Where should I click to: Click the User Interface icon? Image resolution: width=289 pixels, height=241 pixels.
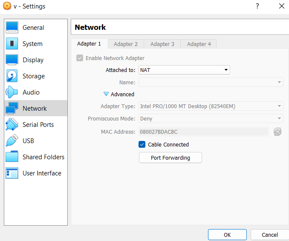pos(12,173)
